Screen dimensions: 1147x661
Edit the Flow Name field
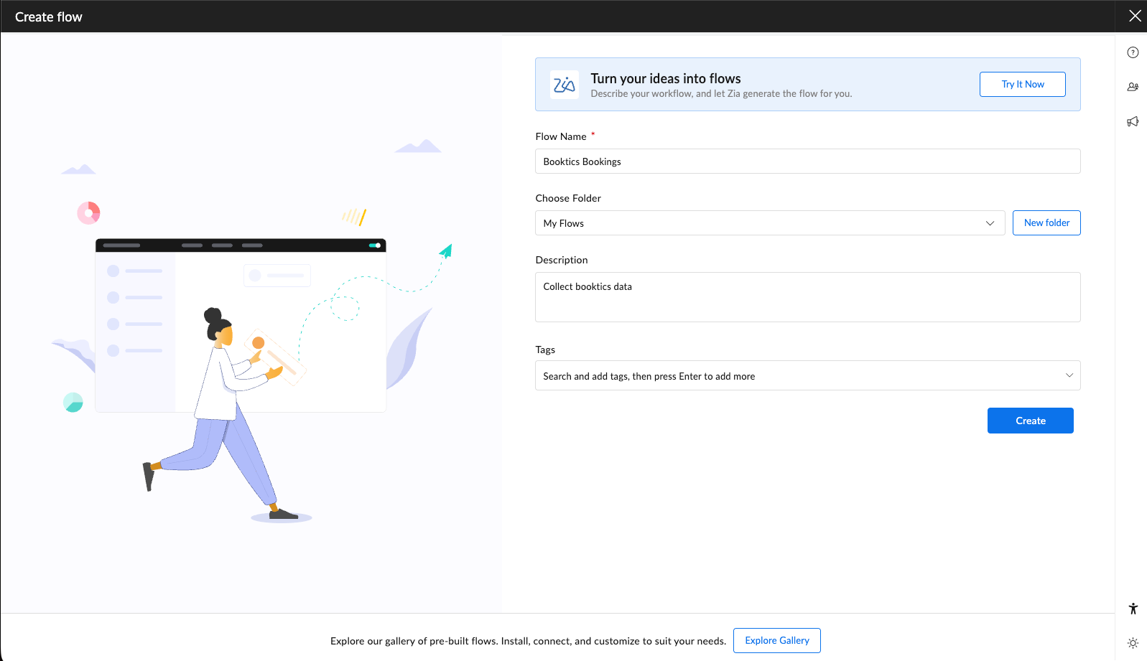807,161
